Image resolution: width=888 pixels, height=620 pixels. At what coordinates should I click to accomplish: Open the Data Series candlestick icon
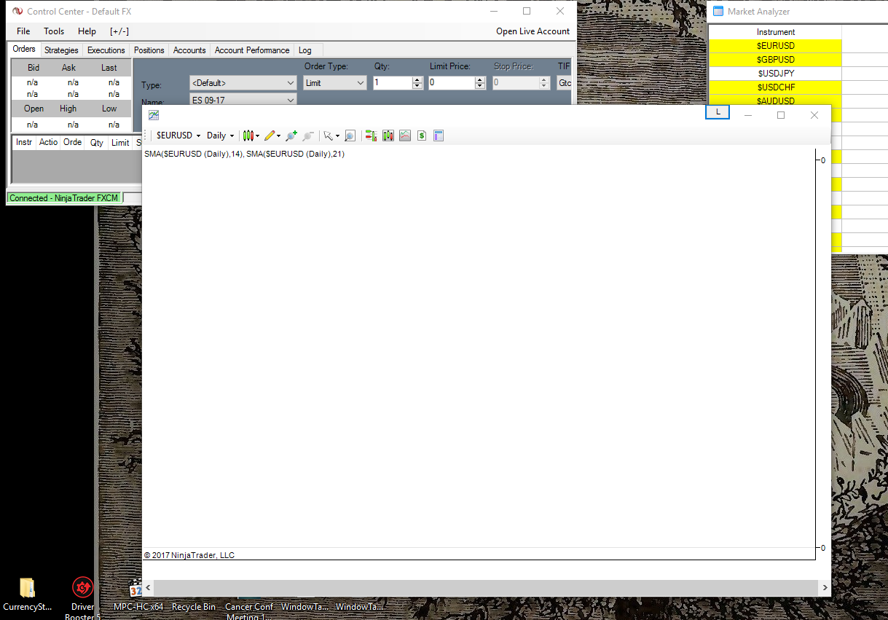point(388,136)
